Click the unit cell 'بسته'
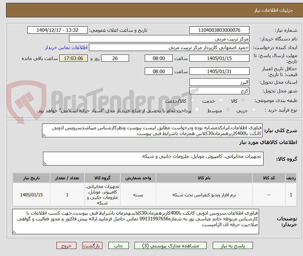The width and height of the screenshot is (303, 256). pos(138,195)
